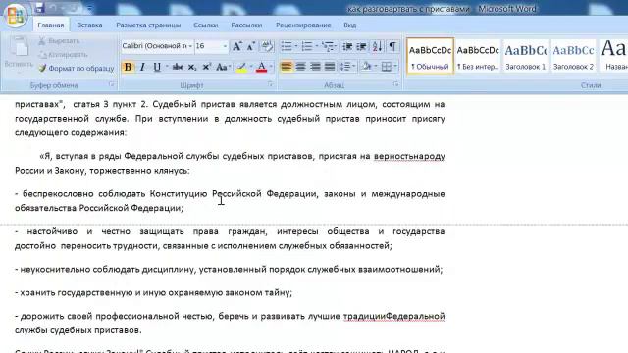Open highlight color dropdown arrow

(x=251, y=67)
